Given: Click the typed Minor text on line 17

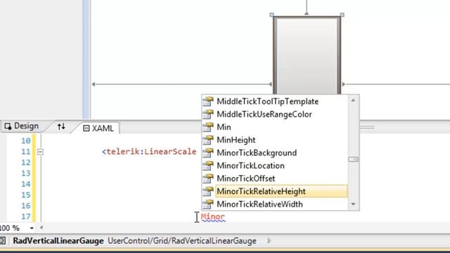Looking at the screenshot, I should coord(213,216).
